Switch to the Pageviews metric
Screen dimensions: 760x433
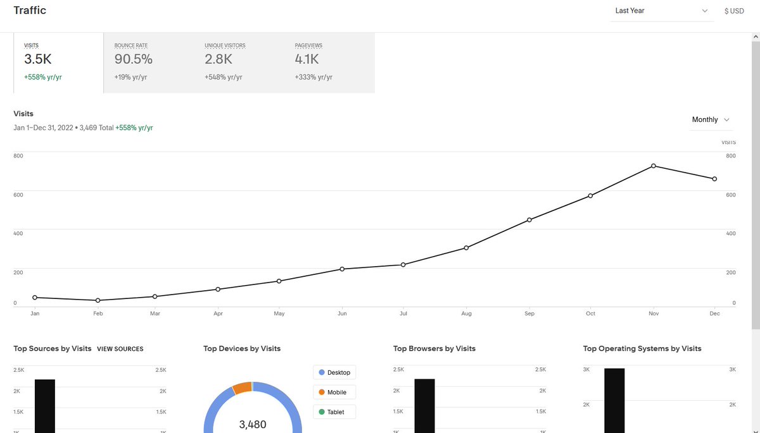[308, 61]
